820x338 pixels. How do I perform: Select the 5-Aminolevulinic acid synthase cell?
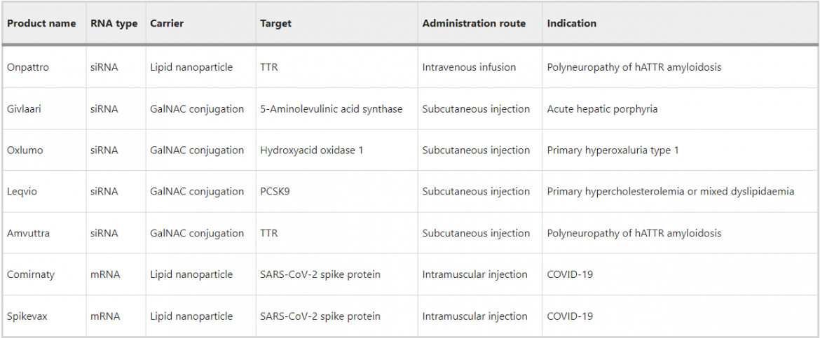331,109
